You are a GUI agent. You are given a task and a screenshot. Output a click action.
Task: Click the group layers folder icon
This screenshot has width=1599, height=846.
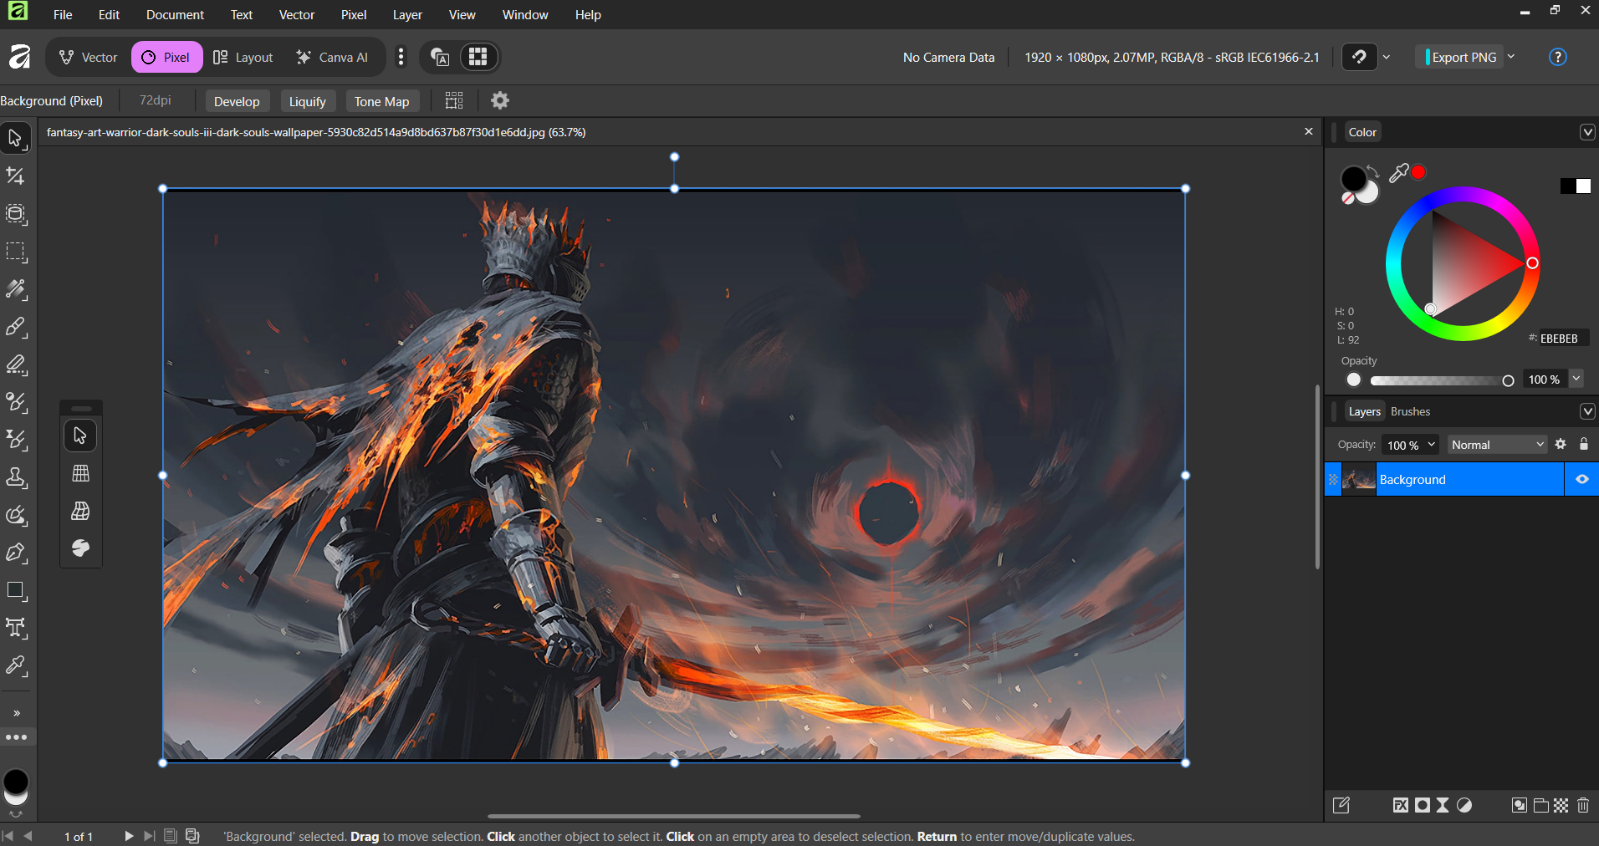(1540, 805)
